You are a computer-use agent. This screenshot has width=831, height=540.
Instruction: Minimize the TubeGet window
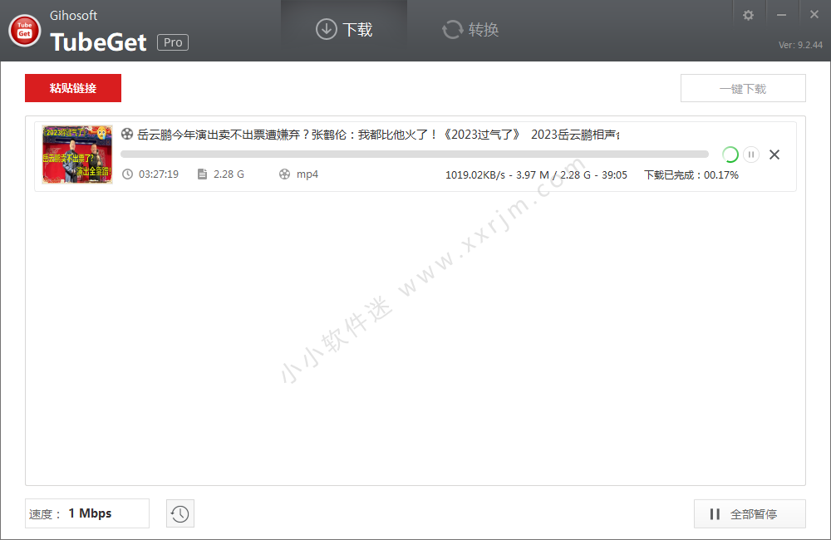point(781,15)
